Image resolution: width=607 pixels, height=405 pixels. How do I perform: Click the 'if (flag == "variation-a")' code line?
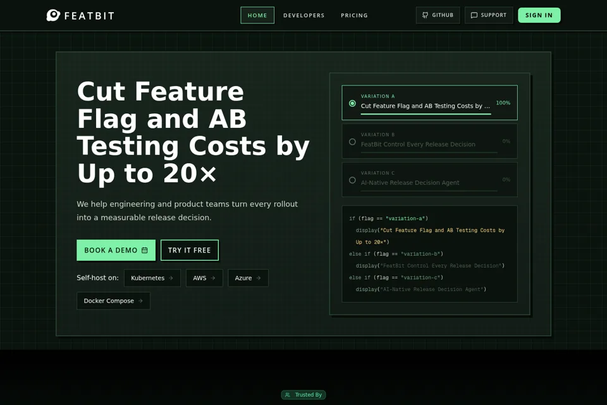[388, 218]
